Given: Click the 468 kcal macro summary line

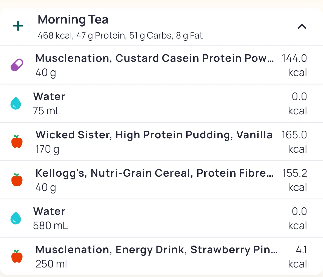Looking at the screenshot, I should (120, 36).
